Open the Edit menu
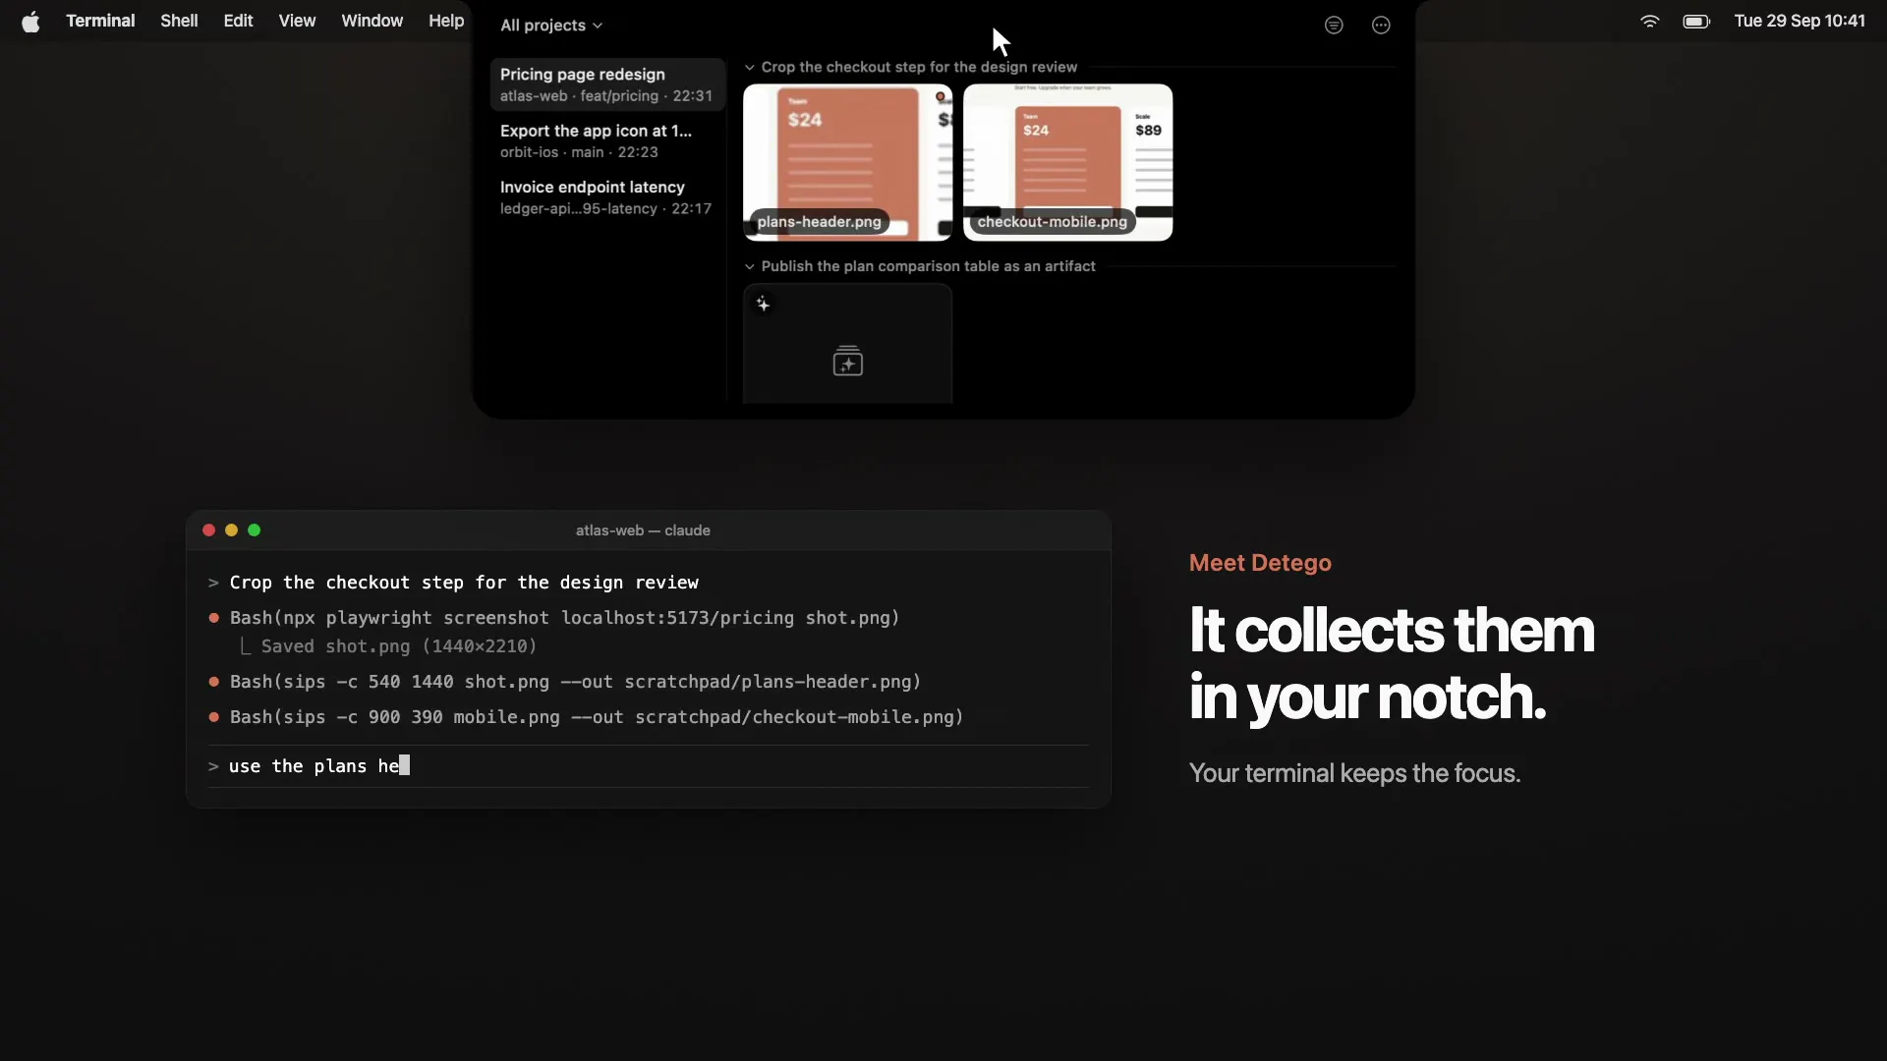1887x1061 pixels. [238, 21]
